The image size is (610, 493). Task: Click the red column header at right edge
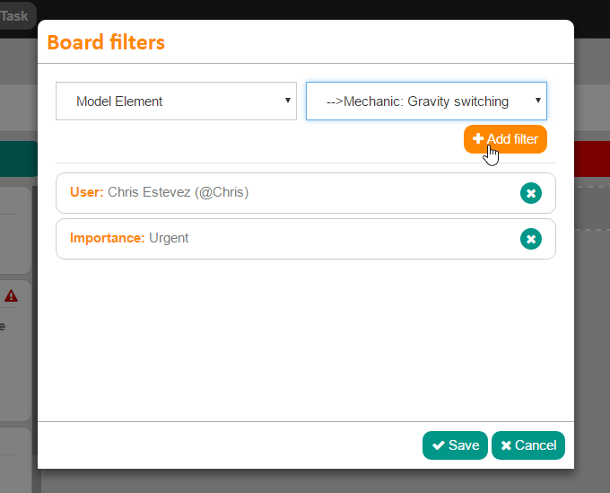coord(591,158)
